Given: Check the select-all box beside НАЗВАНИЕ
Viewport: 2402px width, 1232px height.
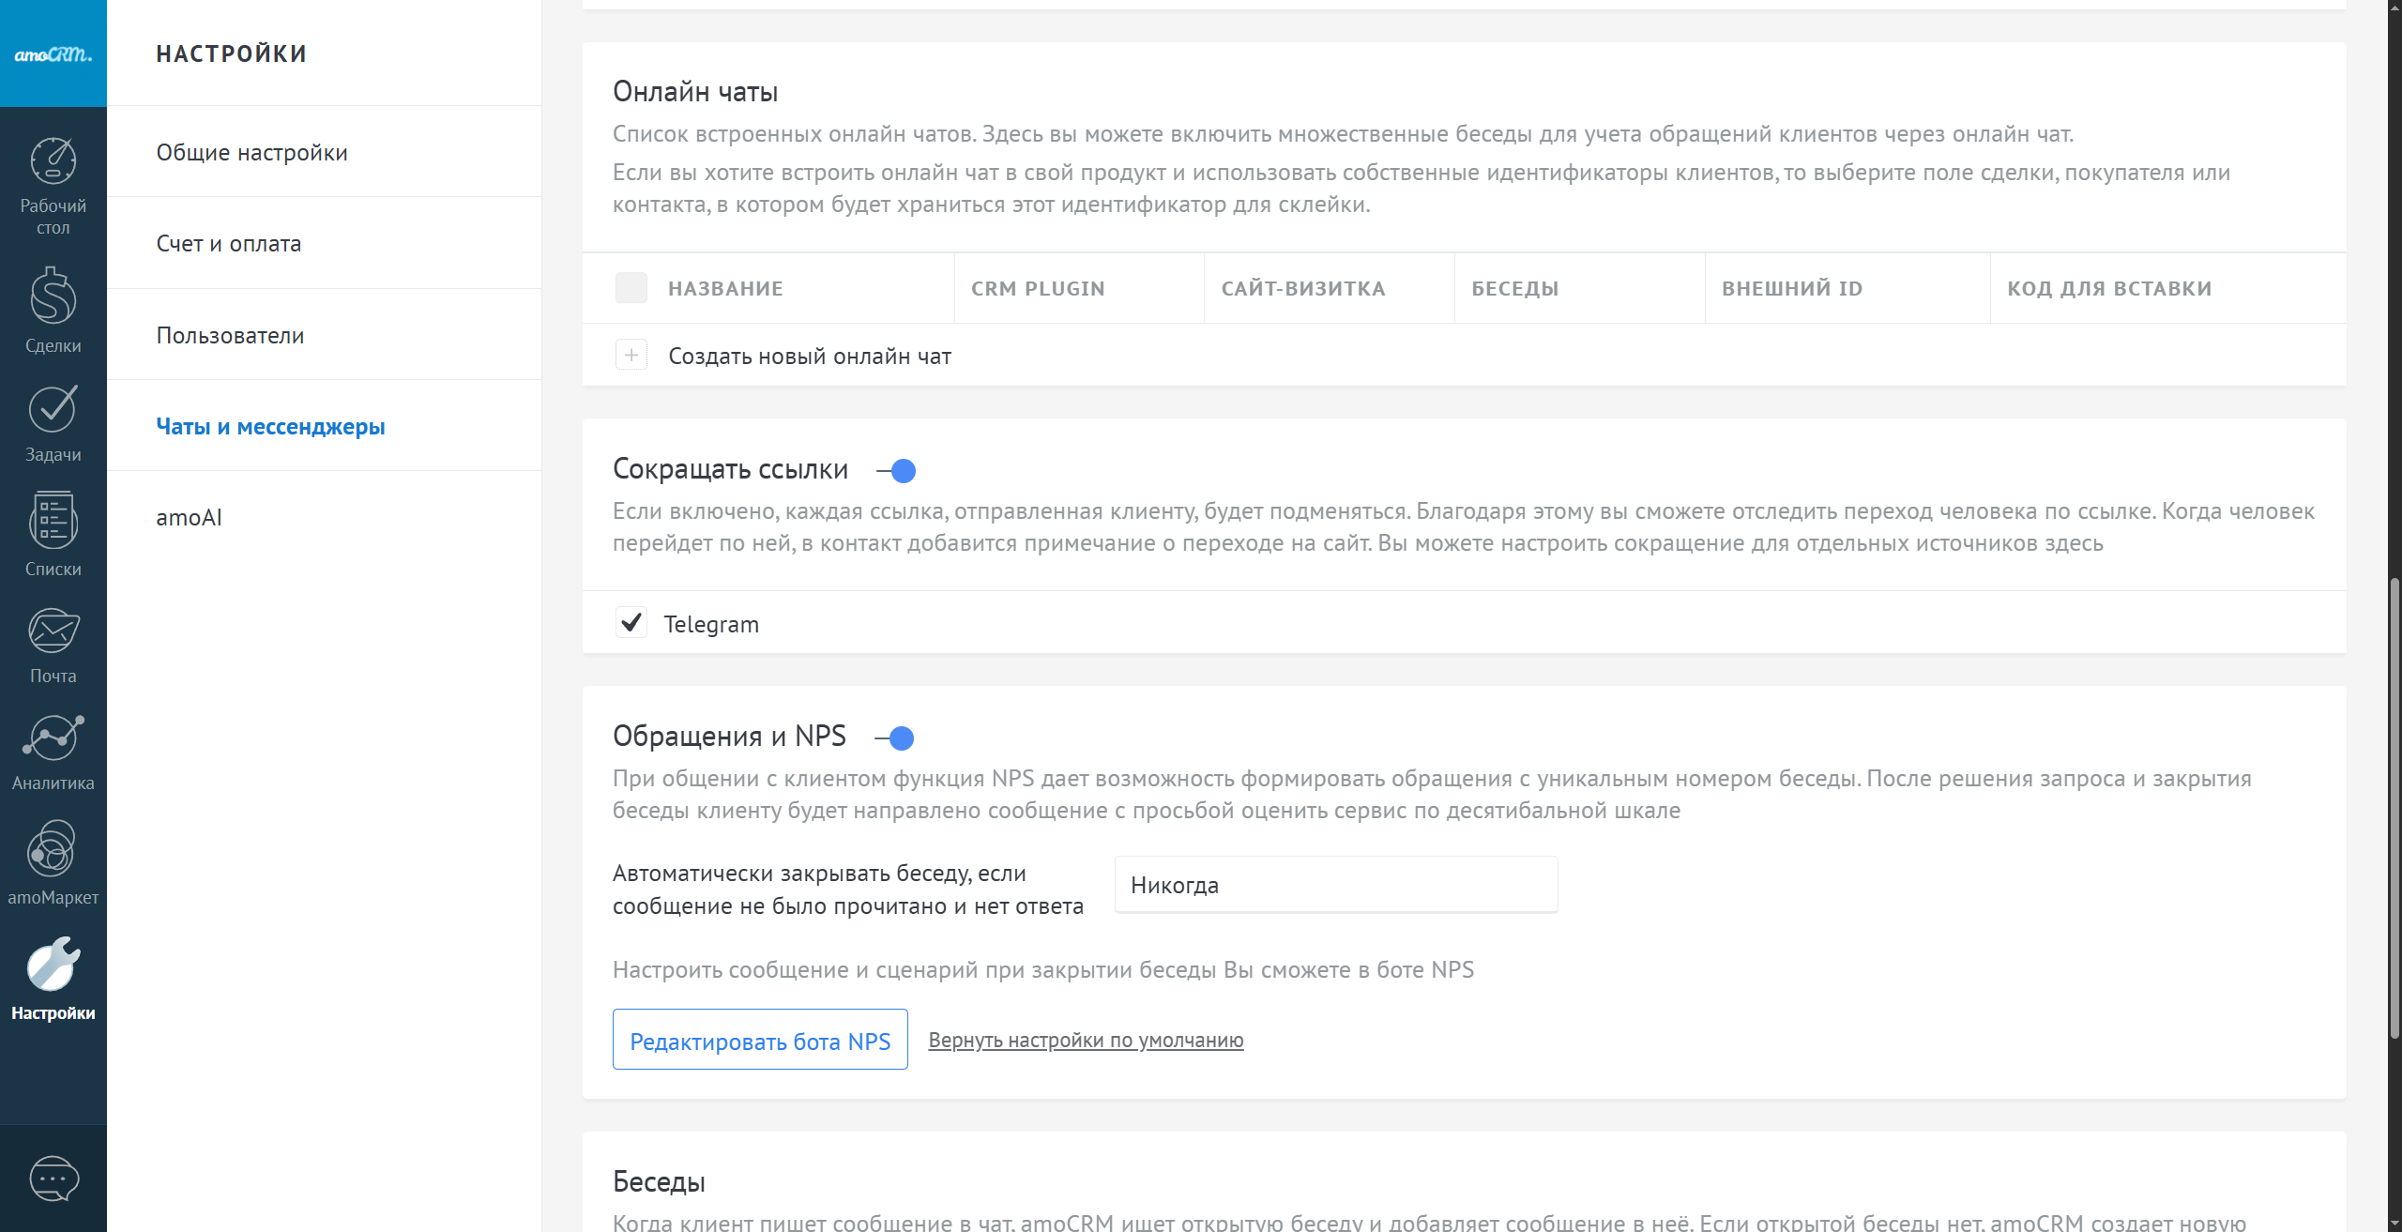Looking at the screenshot, I should coord(631,288).
